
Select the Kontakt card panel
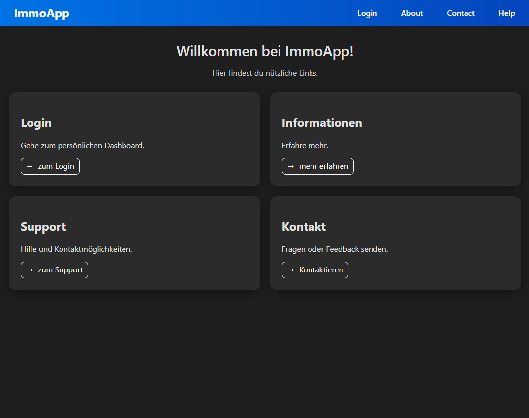pyautogui.click(x=395, y=243)
